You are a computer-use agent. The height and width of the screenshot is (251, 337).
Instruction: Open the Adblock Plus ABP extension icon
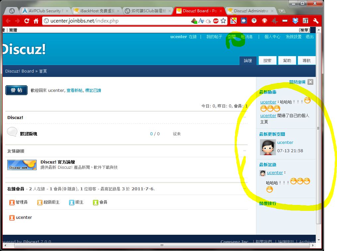(216, 21)
